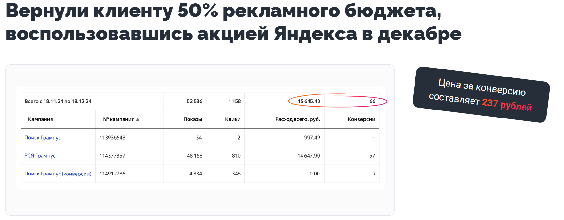This screenshot has height=220, width=564.
Task: Click the Цена за конверсию dark badge
Action: pyautogui.click(x=481, y=94)
